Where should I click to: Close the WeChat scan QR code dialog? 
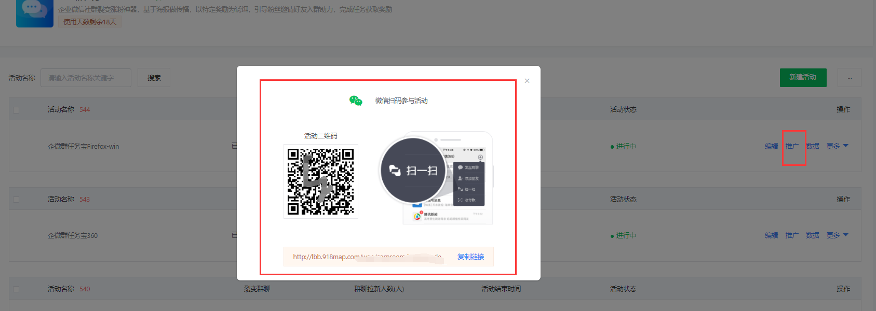click(x=527, y=81)
